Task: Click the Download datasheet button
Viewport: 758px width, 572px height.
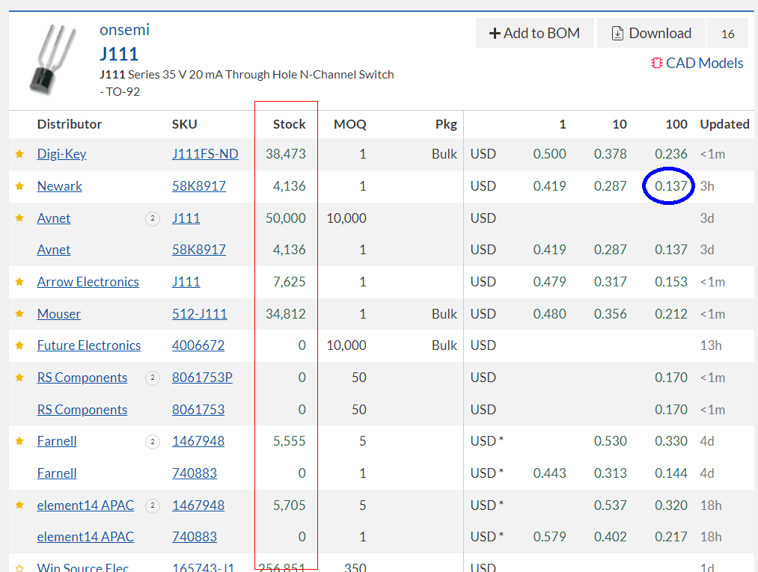Action: pos(652,34)
